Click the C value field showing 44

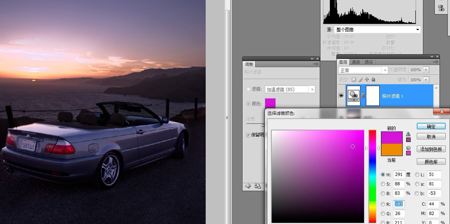point(433,204)
